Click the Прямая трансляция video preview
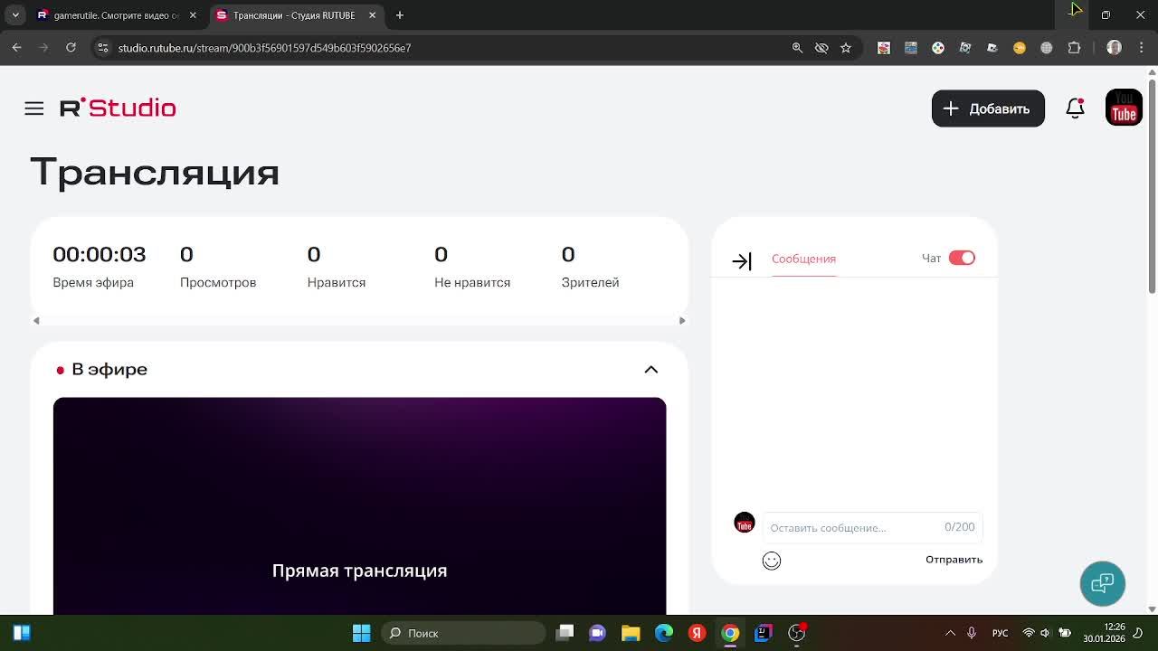Image resolution: width=1158 pixels, height=651 pixels. (x=359, y=506)
